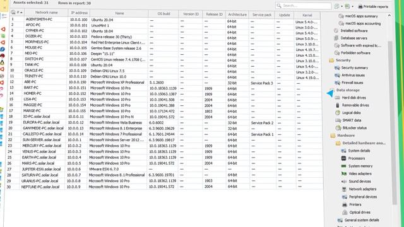Click the Service Pack 3 cell
The height and width of the screenshot is (227, 404).
(x=262, y=83)
